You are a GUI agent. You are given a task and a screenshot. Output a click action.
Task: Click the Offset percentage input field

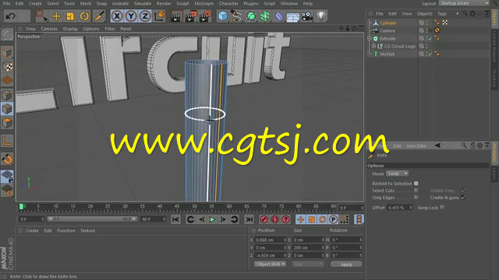(400, 208)
